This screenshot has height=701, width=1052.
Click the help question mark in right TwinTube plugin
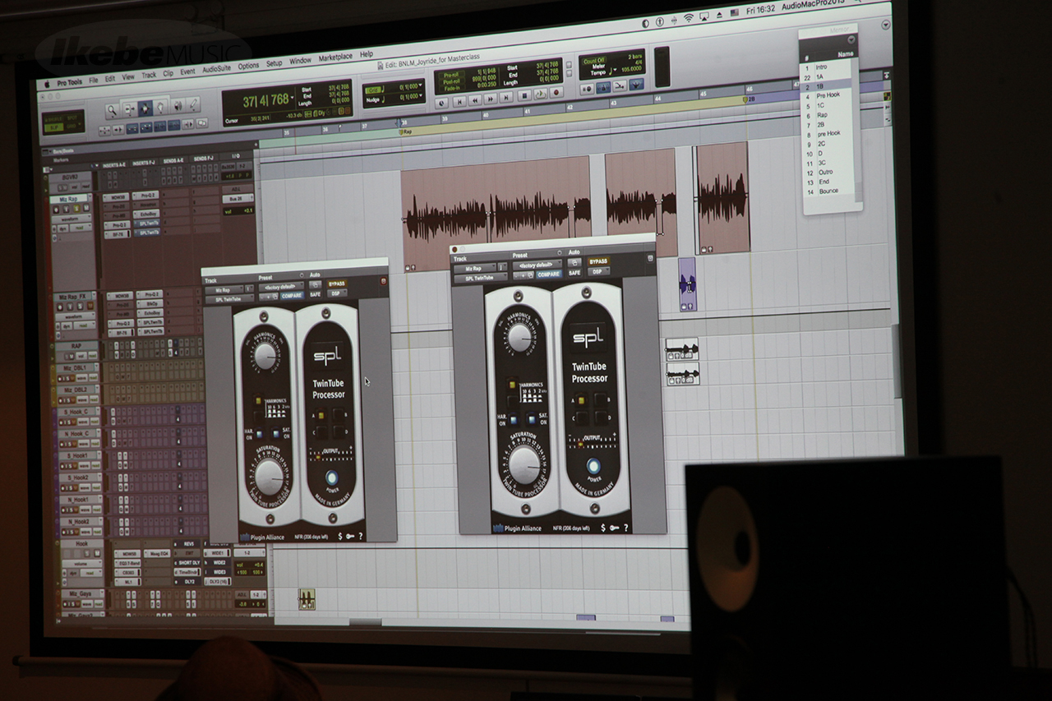[x=625, y=527]
